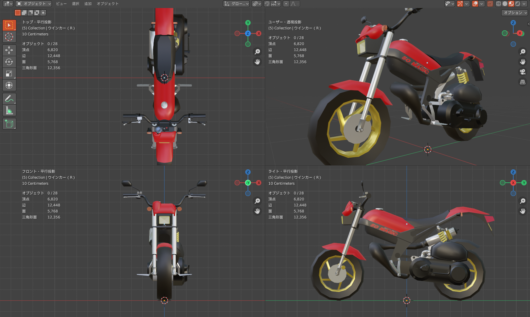
Task: Open the shading options dropdown arrow
Action: point(524,4)
